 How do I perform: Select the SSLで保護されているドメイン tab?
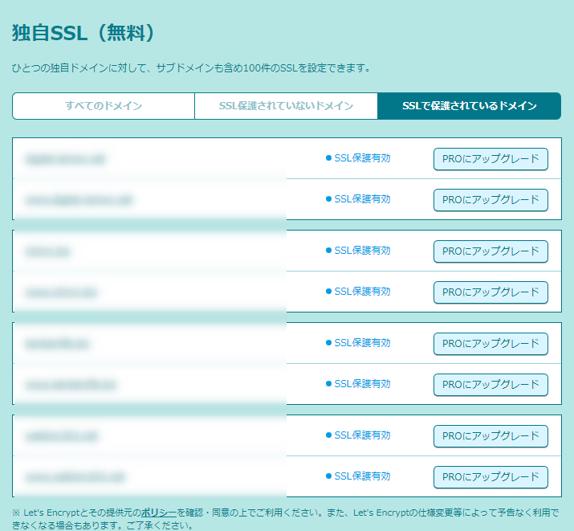(x=469, y=106)
